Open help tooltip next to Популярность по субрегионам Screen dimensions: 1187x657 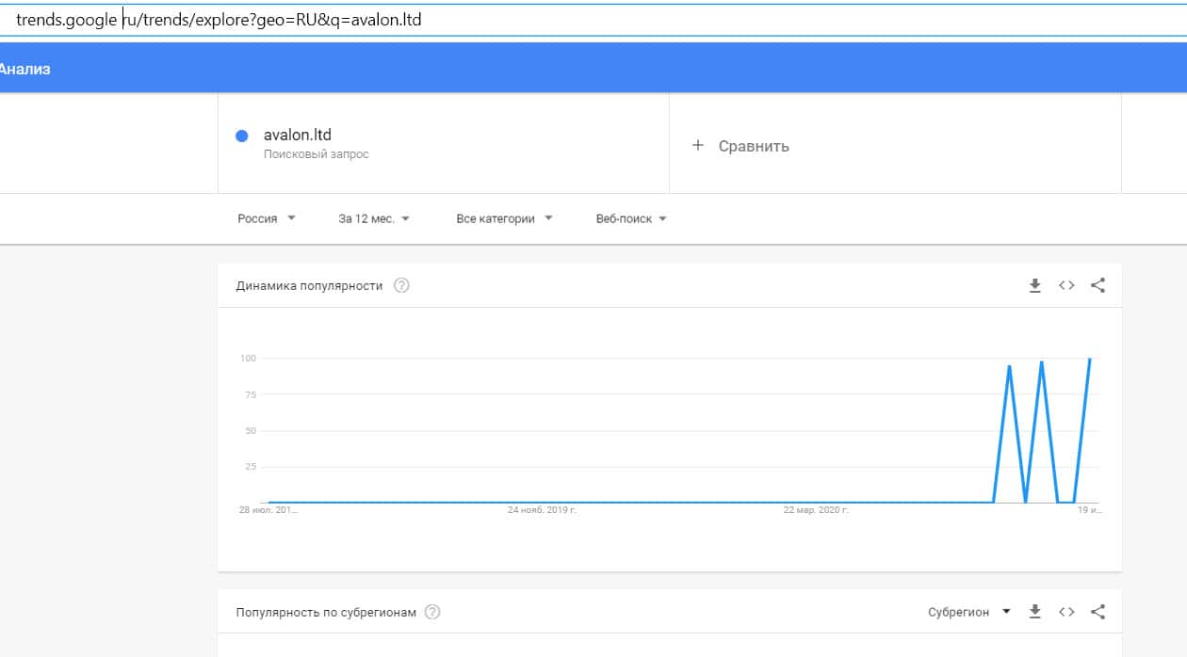point(432,612)
